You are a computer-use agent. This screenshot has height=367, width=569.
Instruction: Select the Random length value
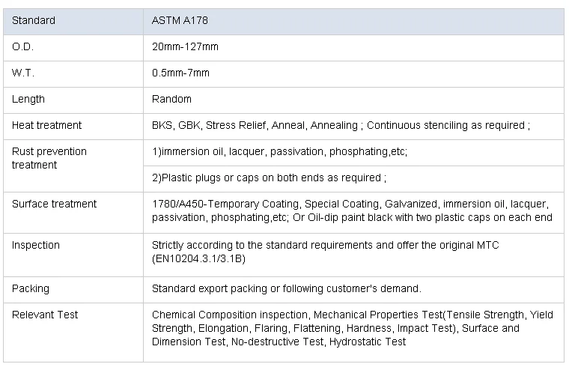(171, 100)
